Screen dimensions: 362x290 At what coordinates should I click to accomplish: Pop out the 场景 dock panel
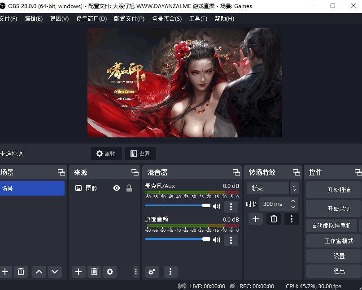pyautogui.click(x=61, y=172)
